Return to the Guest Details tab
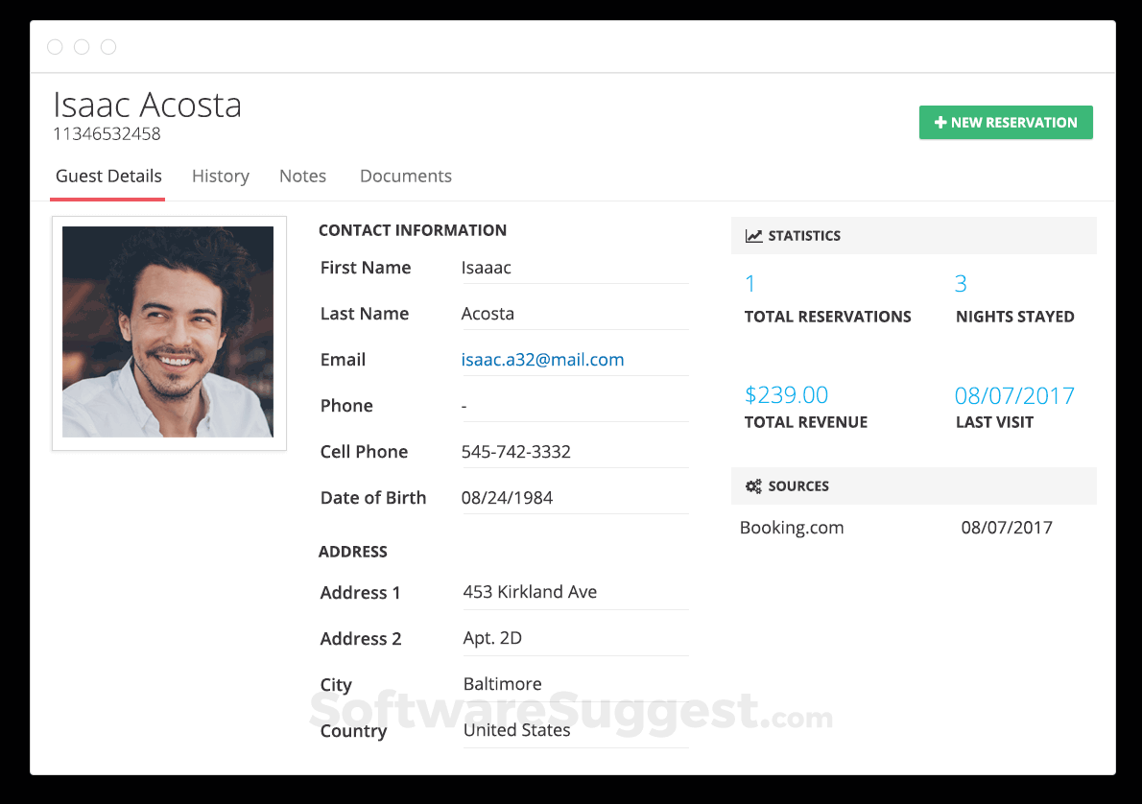Viewport: 1142px width, 804px height. [x=107, y=176]
